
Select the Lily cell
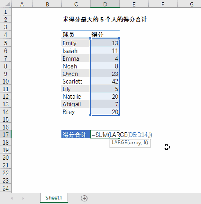[76, 89]
